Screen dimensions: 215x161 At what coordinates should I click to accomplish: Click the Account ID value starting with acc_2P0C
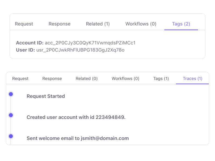click(90, 43)
